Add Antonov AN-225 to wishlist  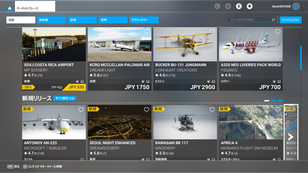(x=81, y=110)
